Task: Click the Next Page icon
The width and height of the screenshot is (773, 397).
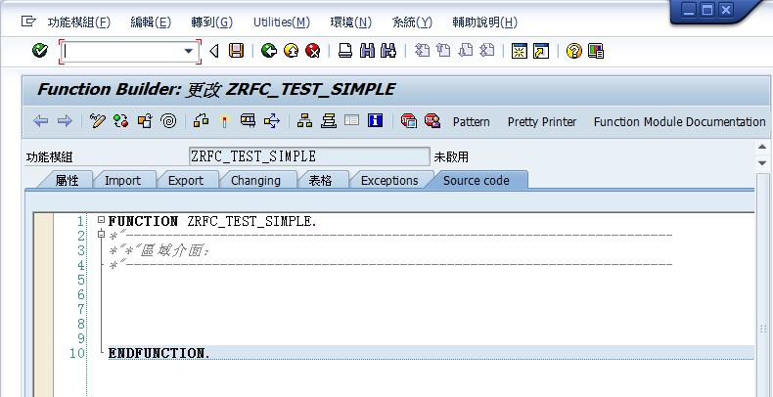Action: (466, 51)
